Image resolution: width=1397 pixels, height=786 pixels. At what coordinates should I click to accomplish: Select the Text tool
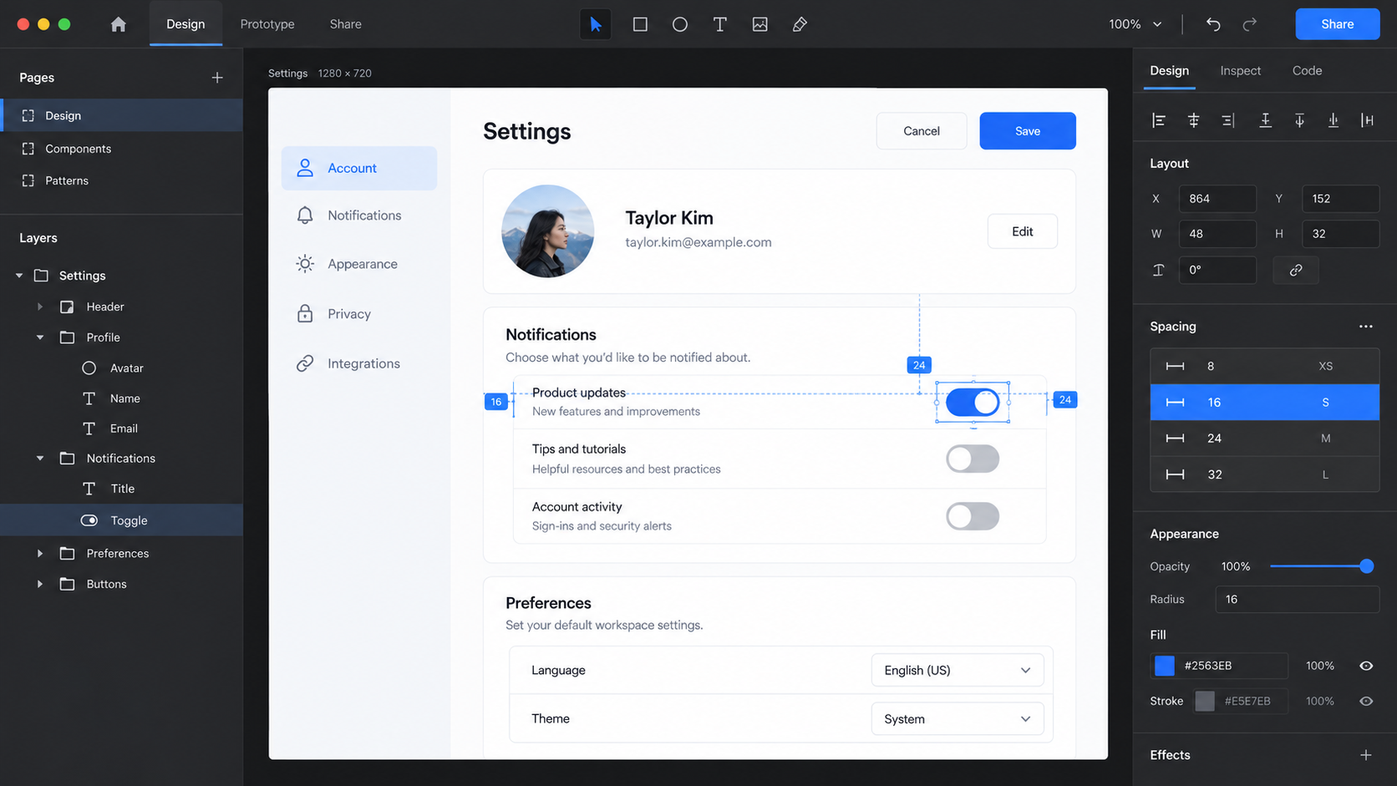pyautogui.click(x=719, y=24)
